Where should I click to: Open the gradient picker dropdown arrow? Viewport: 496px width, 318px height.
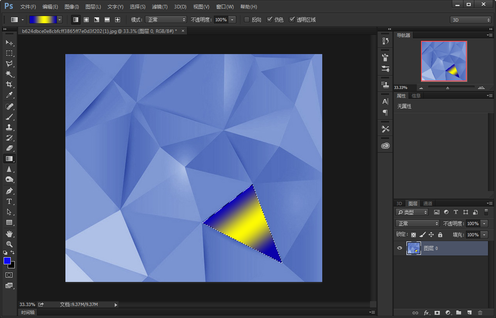click(x=60, y=20)
